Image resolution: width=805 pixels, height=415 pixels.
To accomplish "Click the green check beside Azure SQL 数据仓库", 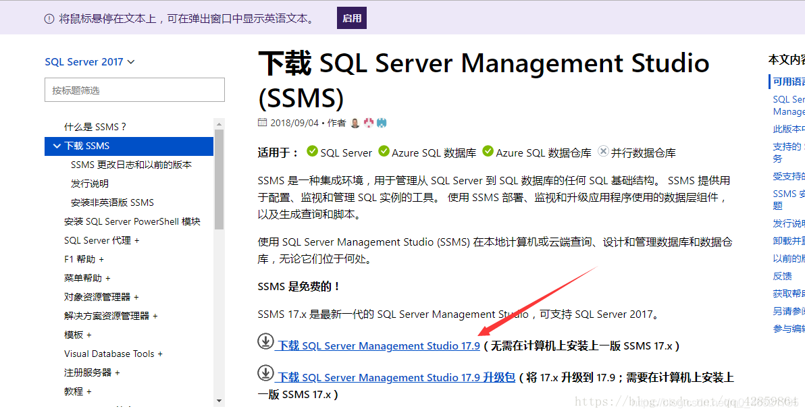I will coord(488,151).
